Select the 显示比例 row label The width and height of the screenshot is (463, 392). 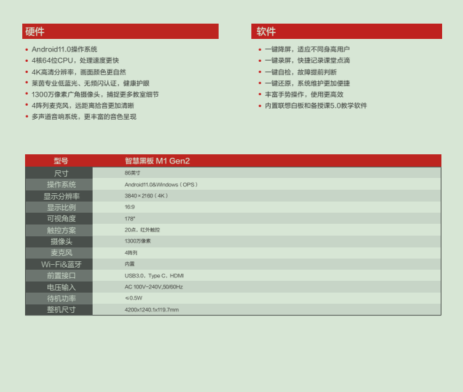[59, 207]
